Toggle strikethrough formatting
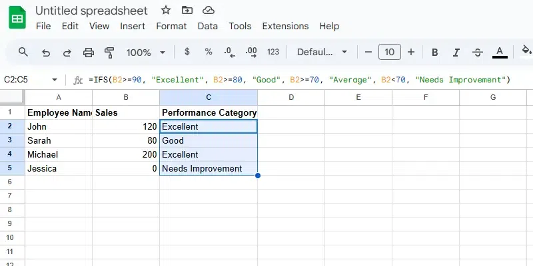This screenshot has height=266, width=533. tap(477, 52)
